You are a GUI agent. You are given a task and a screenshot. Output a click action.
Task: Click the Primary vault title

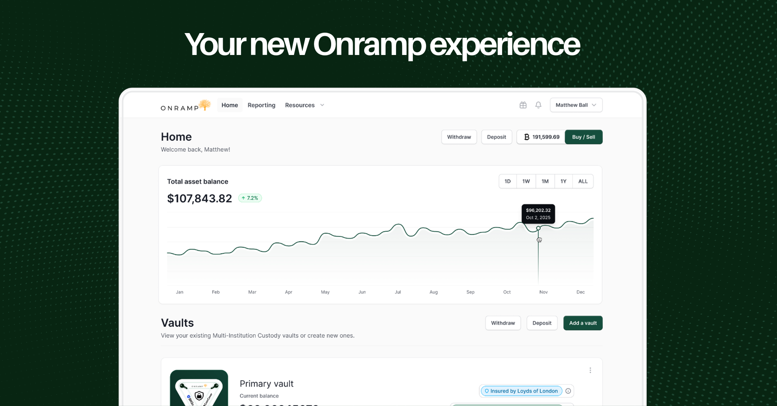(267, 384)
